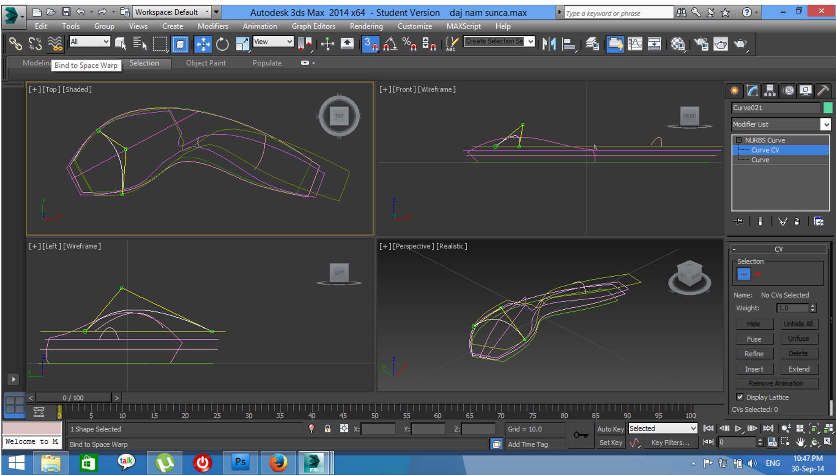Activate the Bind to Space Warp tool
Image resolution: width=836 pixels, height=475 pixels.
coord(55,44)
